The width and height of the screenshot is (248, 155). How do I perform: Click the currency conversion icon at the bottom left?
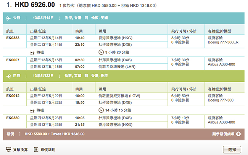pos(9,149)
